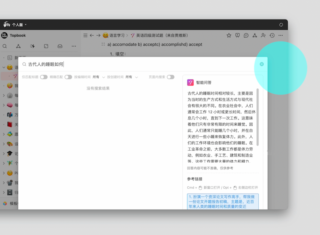Clear search with the round X button
Screen dimensions: 320x235
pos(262,64)
